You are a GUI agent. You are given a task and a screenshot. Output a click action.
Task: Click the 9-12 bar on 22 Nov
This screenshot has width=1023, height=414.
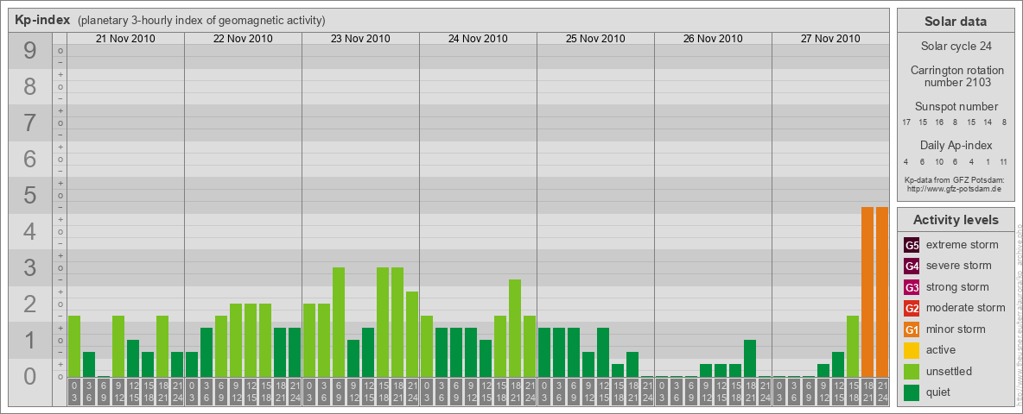click(236, 341)
